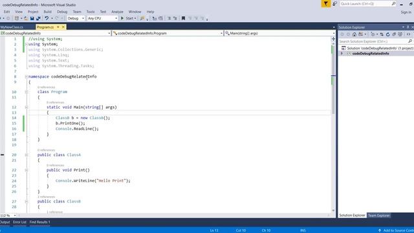Image resolution: width=414 pixels, height=233 pixels.
Task: Comment out the selected lines icon
Action: coord(169,18)
